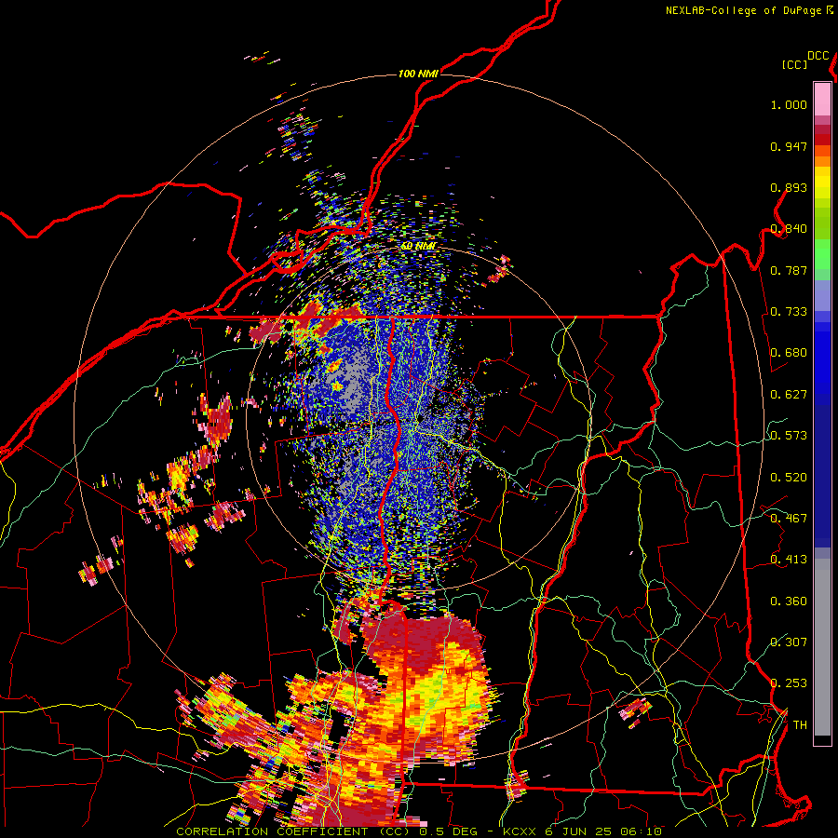Select the 0.893 value on the color scale

tap(789, 187)
